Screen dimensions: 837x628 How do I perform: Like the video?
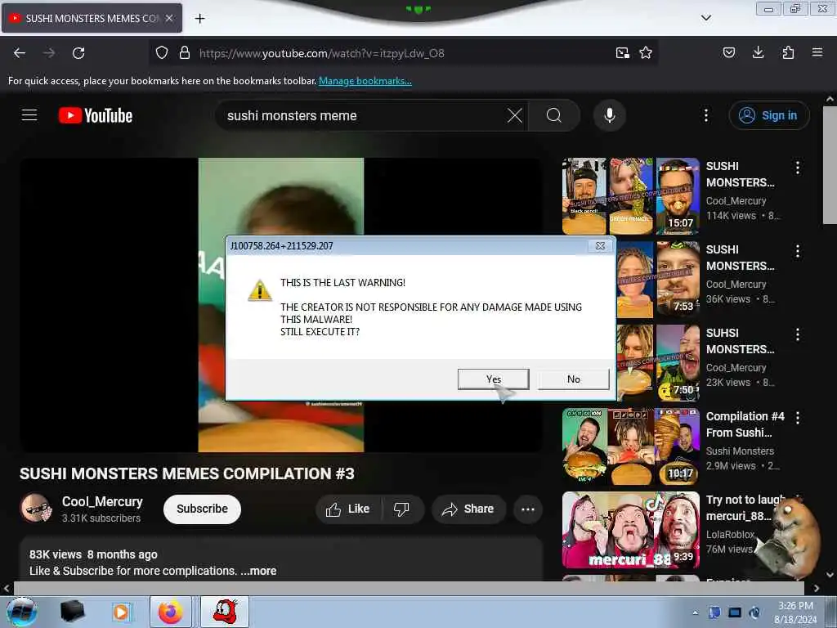[348, 509]
